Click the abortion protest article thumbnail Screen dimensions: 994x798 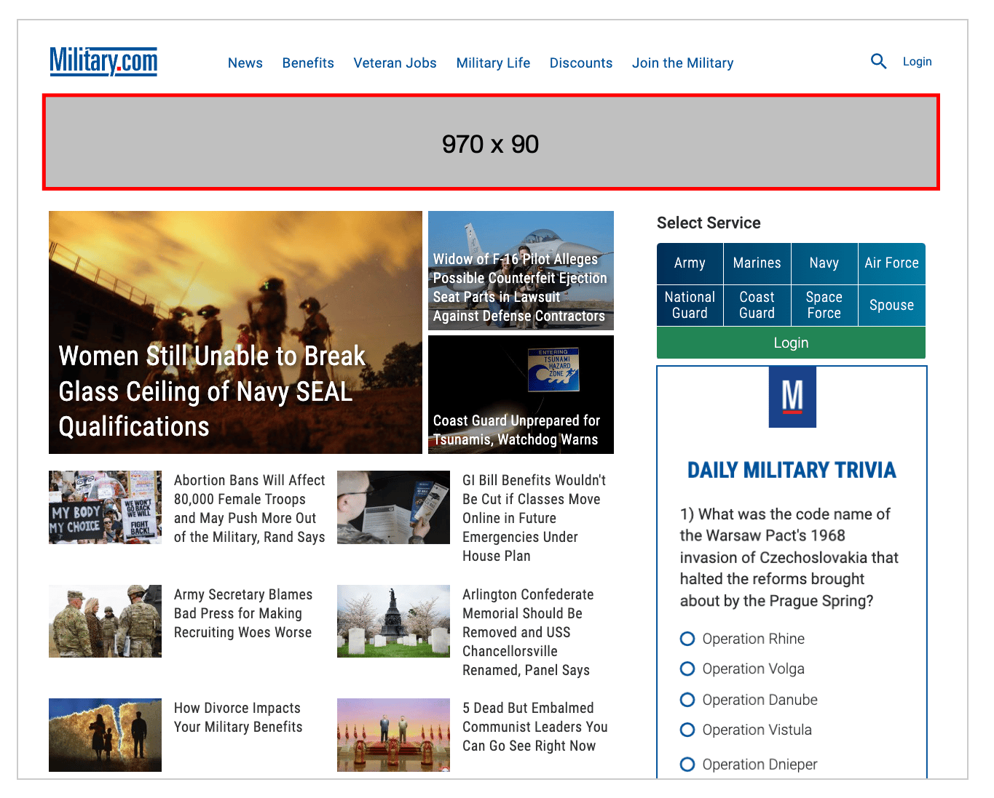(106, 507)
